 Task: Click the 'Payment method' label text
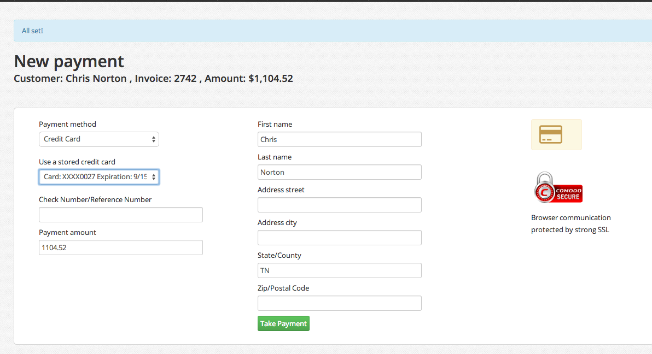[x=67, y=124]
